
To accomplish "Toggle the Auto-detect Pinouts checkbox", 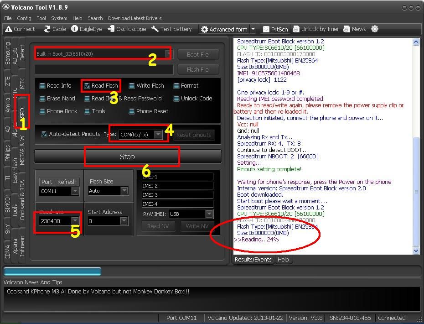I will coord(44,134).
